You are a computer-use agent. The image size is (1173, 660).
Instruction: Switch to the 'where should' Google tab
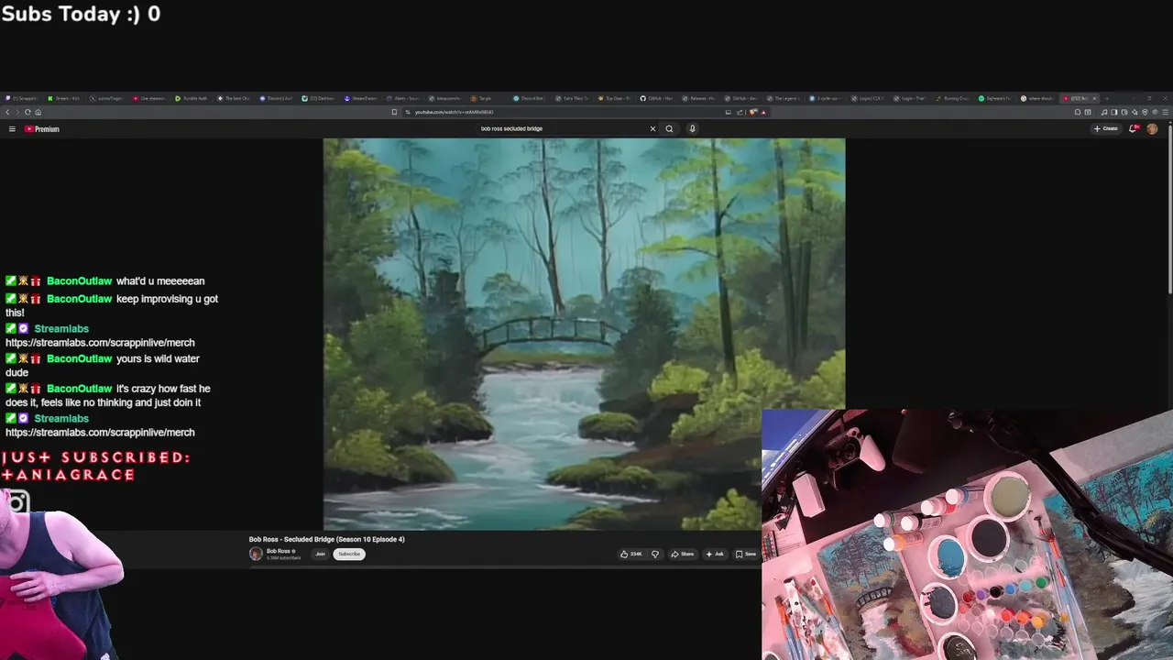click(1038, 98)
